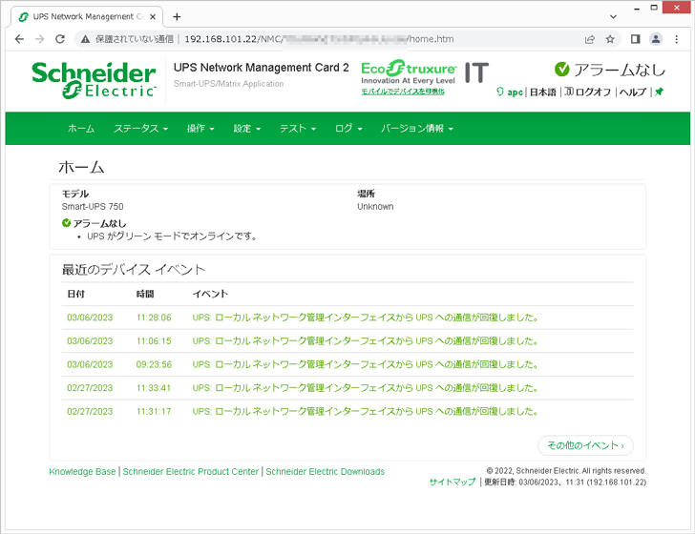Open Schneider Electric Product Center link
Image resolution: width=695 pixels, height=534 pixels.
click(191, 472)
